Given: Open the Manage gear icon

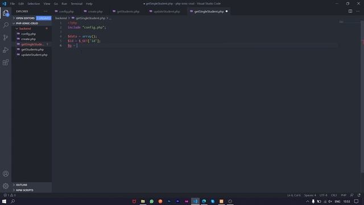Looking at the screenshot, I should 6,186.
